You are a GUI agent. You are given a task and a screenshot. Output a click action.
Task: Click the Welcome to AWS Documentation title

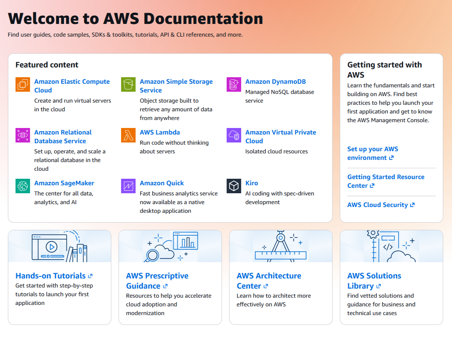pyautogui.click(x=135, y=18)
